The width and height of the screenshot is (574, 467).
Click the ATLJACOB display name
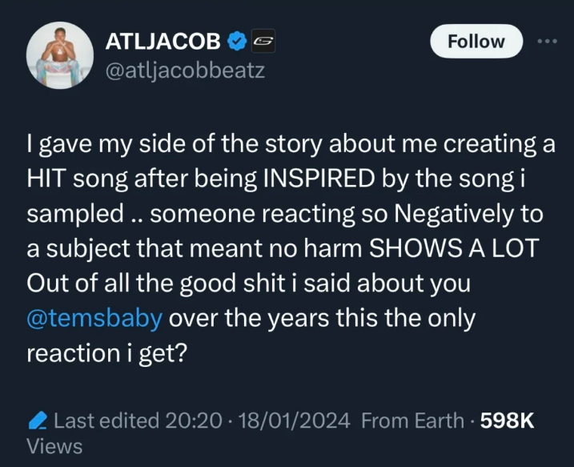[x=163, y=42]
